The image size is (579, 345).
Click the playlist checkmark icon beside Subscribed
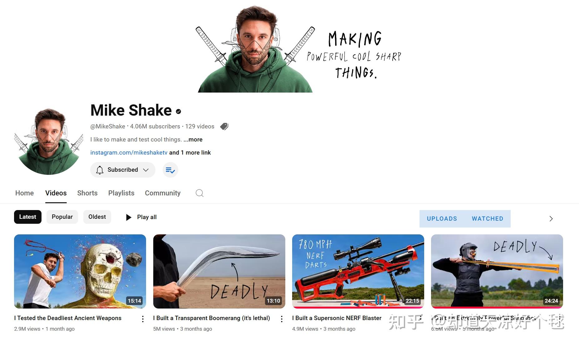tap(170, 170)
